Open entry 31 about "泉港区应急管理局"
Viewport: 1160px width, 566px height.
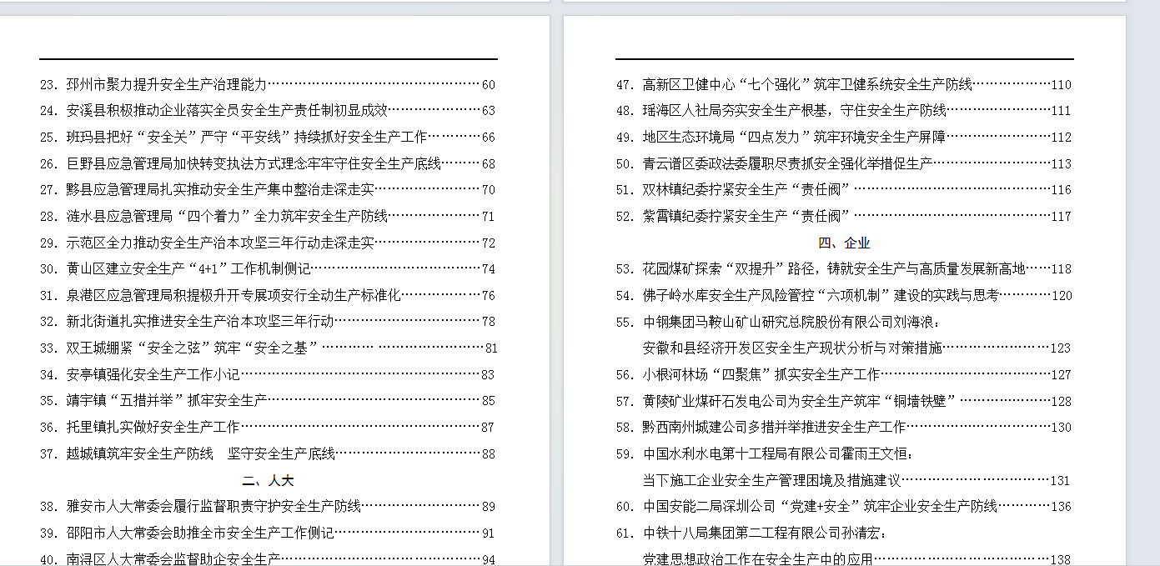268,295
